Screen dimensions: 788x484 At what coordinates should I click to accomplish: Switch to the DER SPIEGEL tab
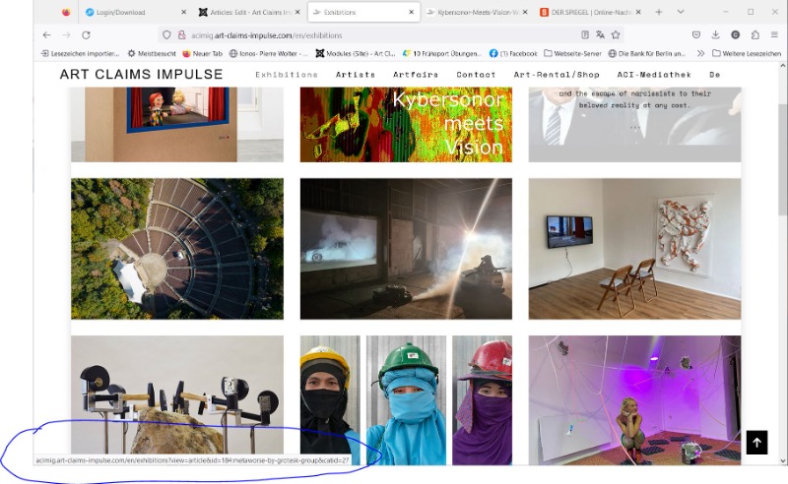point(590,12)
